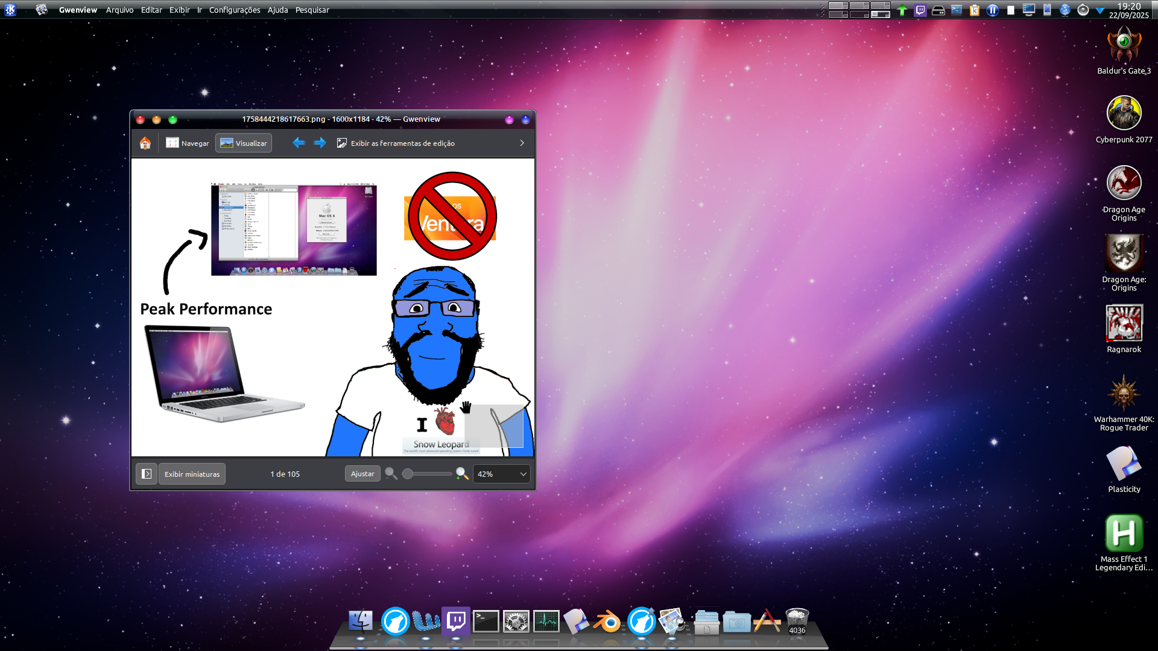The height and width of the screenshot is (651, 1158).
Task: Open the Terminal icon in the dock
Action: click(x=486, y=621)
